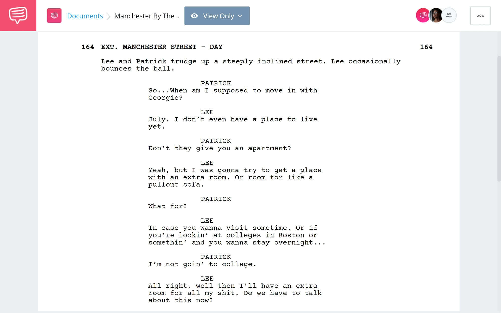Select the Documents navigation link
The width and height of the screenshot is (501, 313).
point(85,16)
